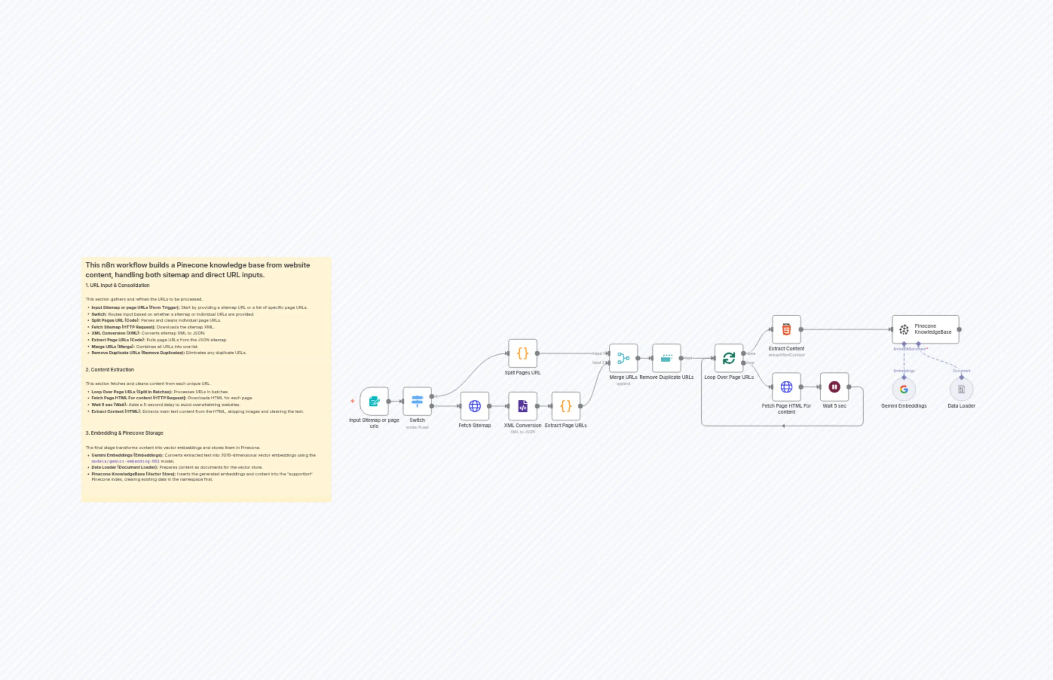The image size is (1053, 680).
Task: Select the Gemini Embeddings node
Action: click(x=904, y=390)
